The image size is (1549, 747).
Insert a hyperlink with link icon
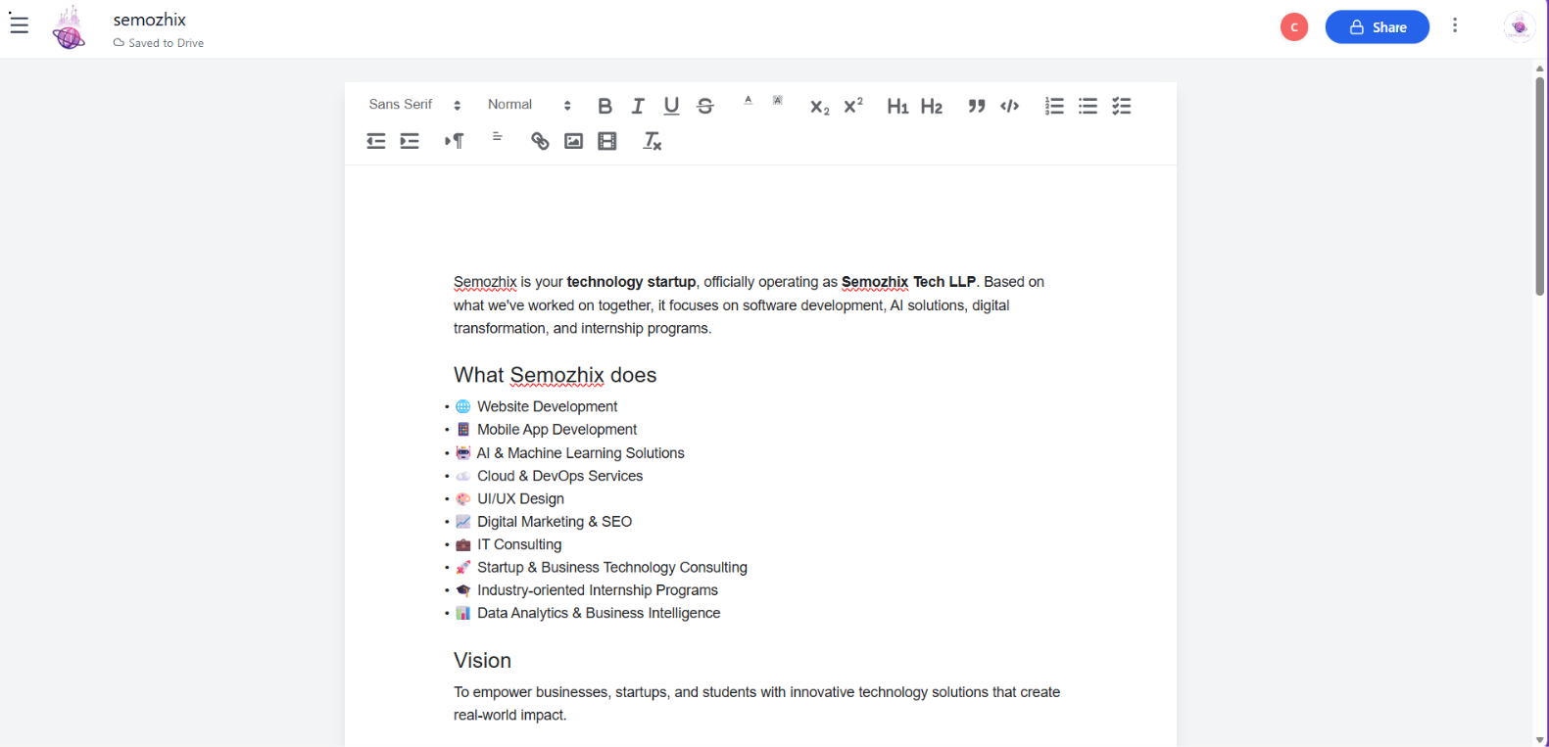(540, 141)
